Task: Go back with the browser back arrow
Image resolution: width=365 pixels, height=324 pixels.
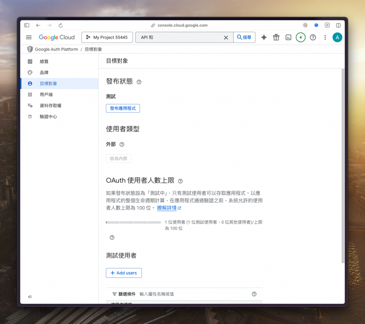Action: 38,25
